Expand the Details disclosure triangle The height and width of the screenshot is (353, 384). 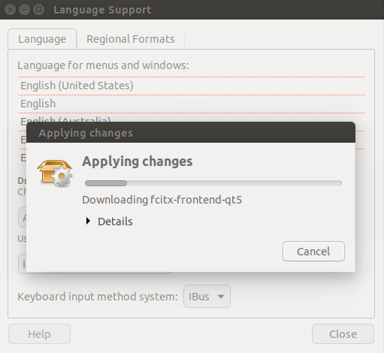[88, 221]
